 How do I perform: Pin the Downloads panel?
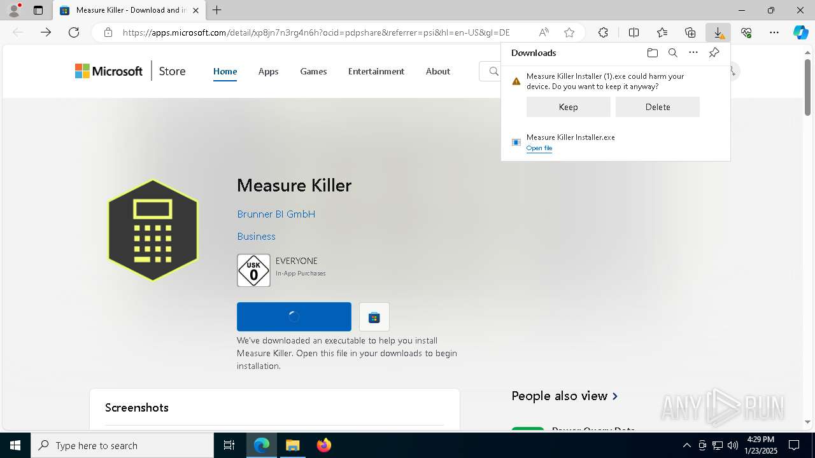point(714,53)
